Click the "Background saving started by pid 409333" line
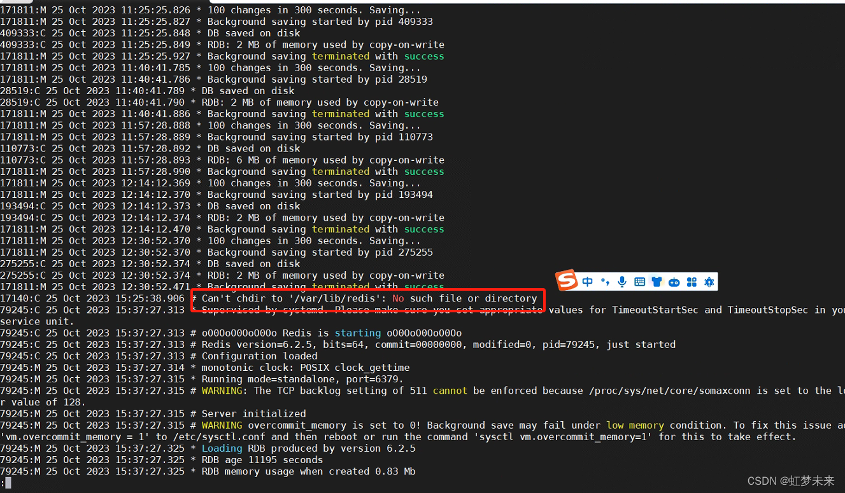Viewport: 845px width, 493px height. (x=217, y=22)
